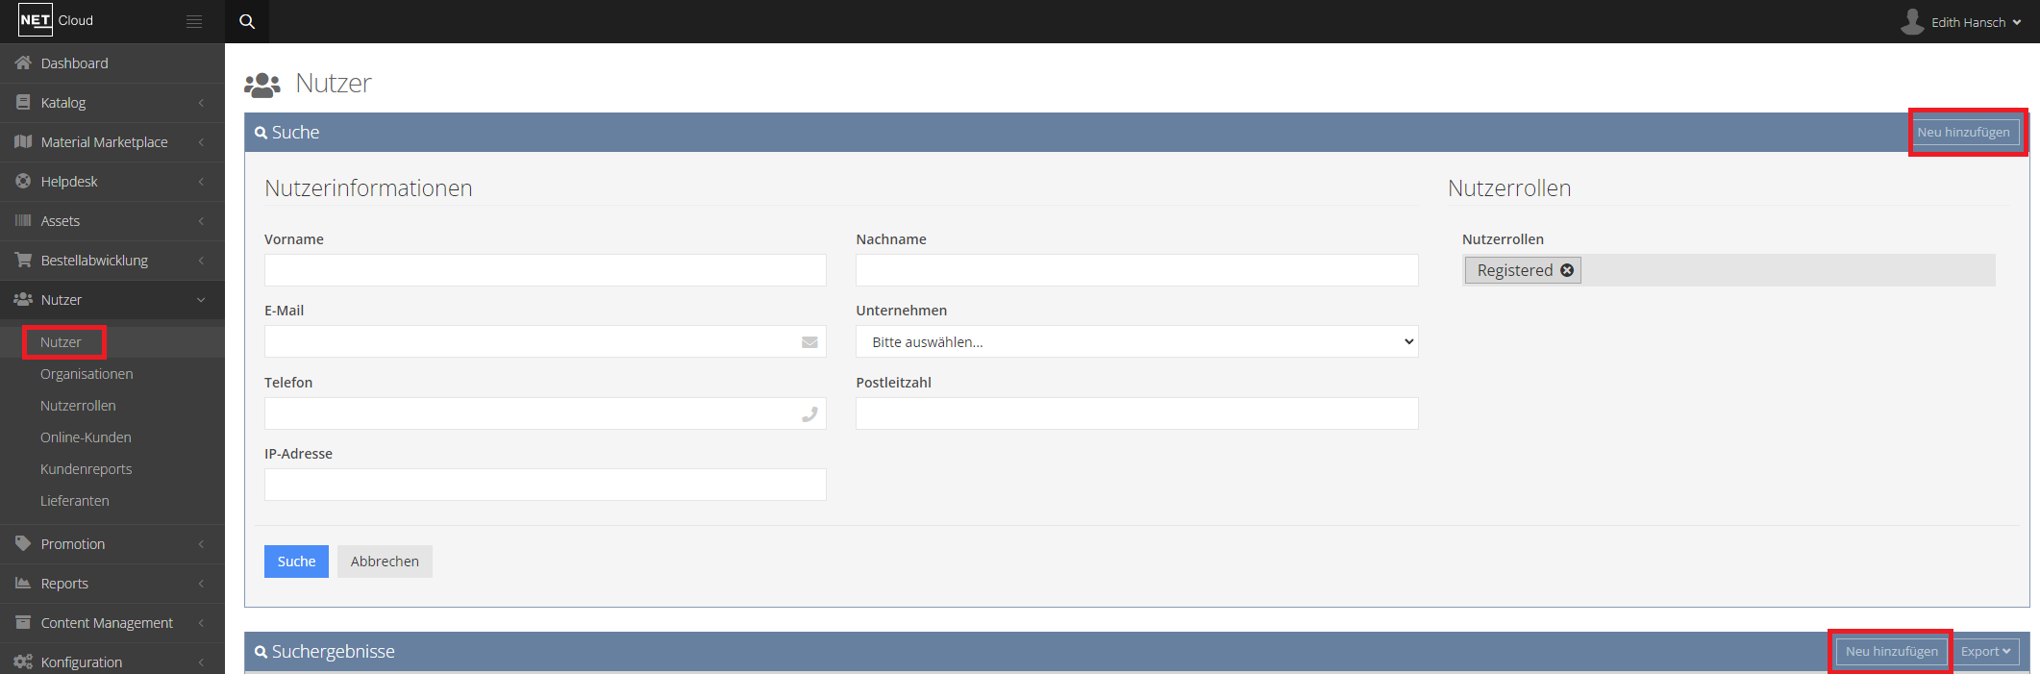Image resolution: width=2040 pixels, height=674 pixels.
Task: Click the Dashboard home icon
Action: (x=23, y=62)
